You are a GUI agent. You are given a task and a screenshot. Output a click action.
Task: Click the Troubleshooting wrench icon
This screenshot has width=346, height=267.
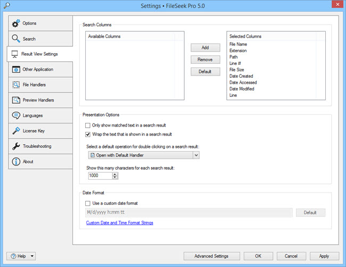tap(16, 146)
